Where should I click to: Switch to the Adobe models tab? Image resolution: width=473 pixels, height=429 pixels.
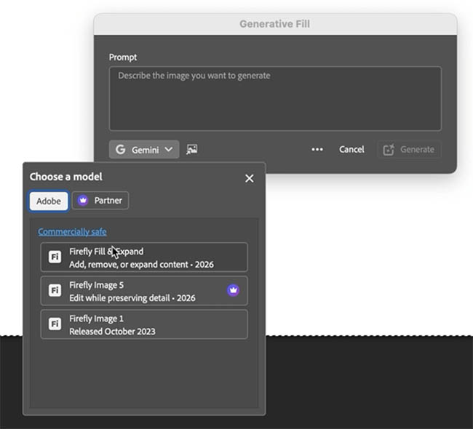[49, 201]
